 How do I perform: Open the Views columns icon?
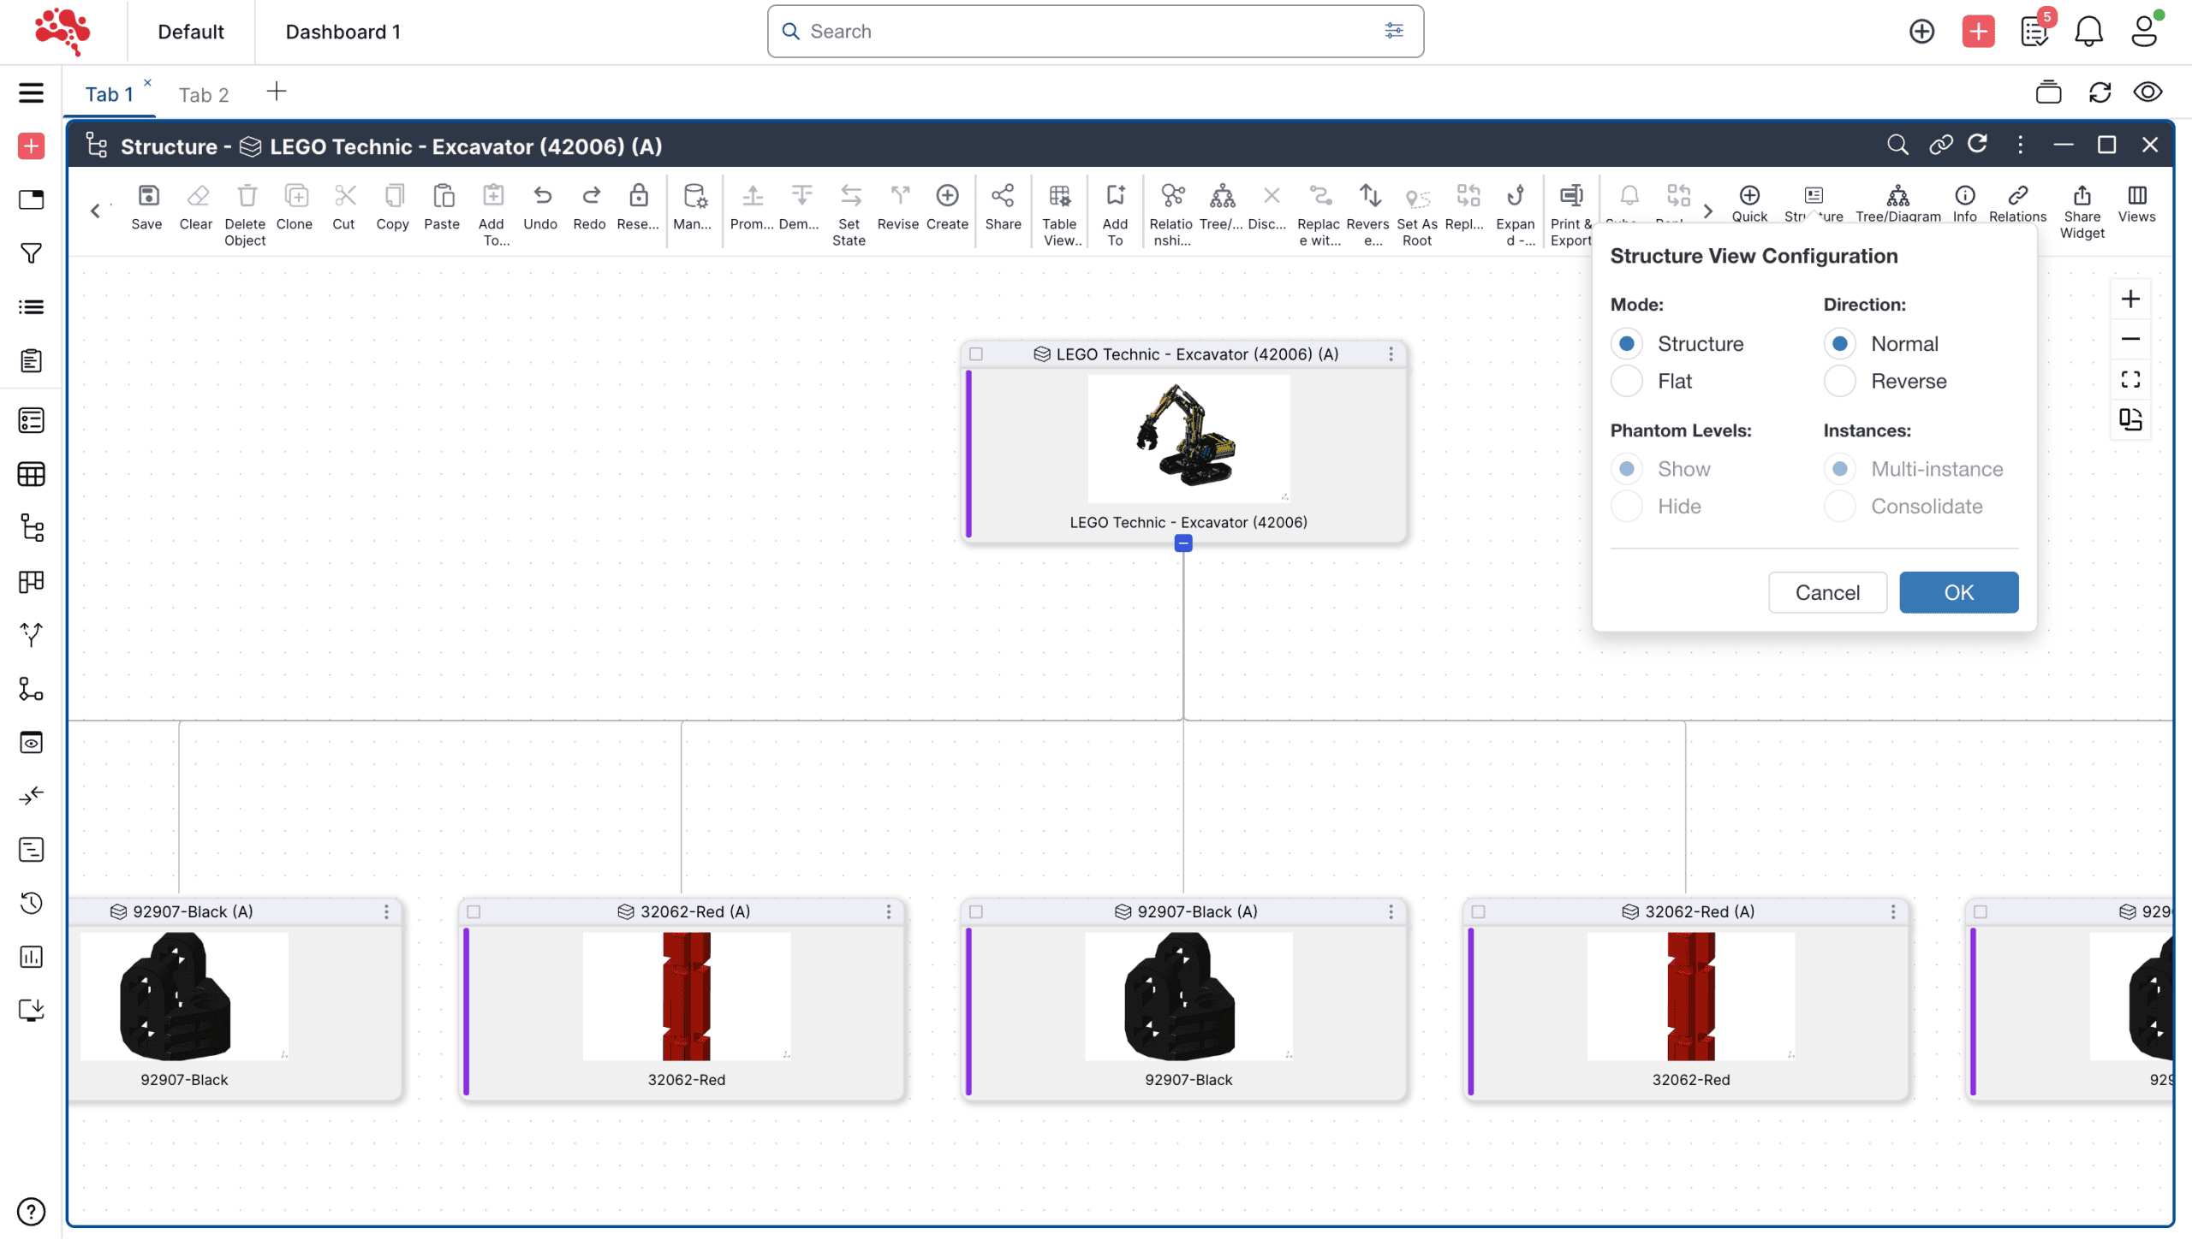point(2138,195)
